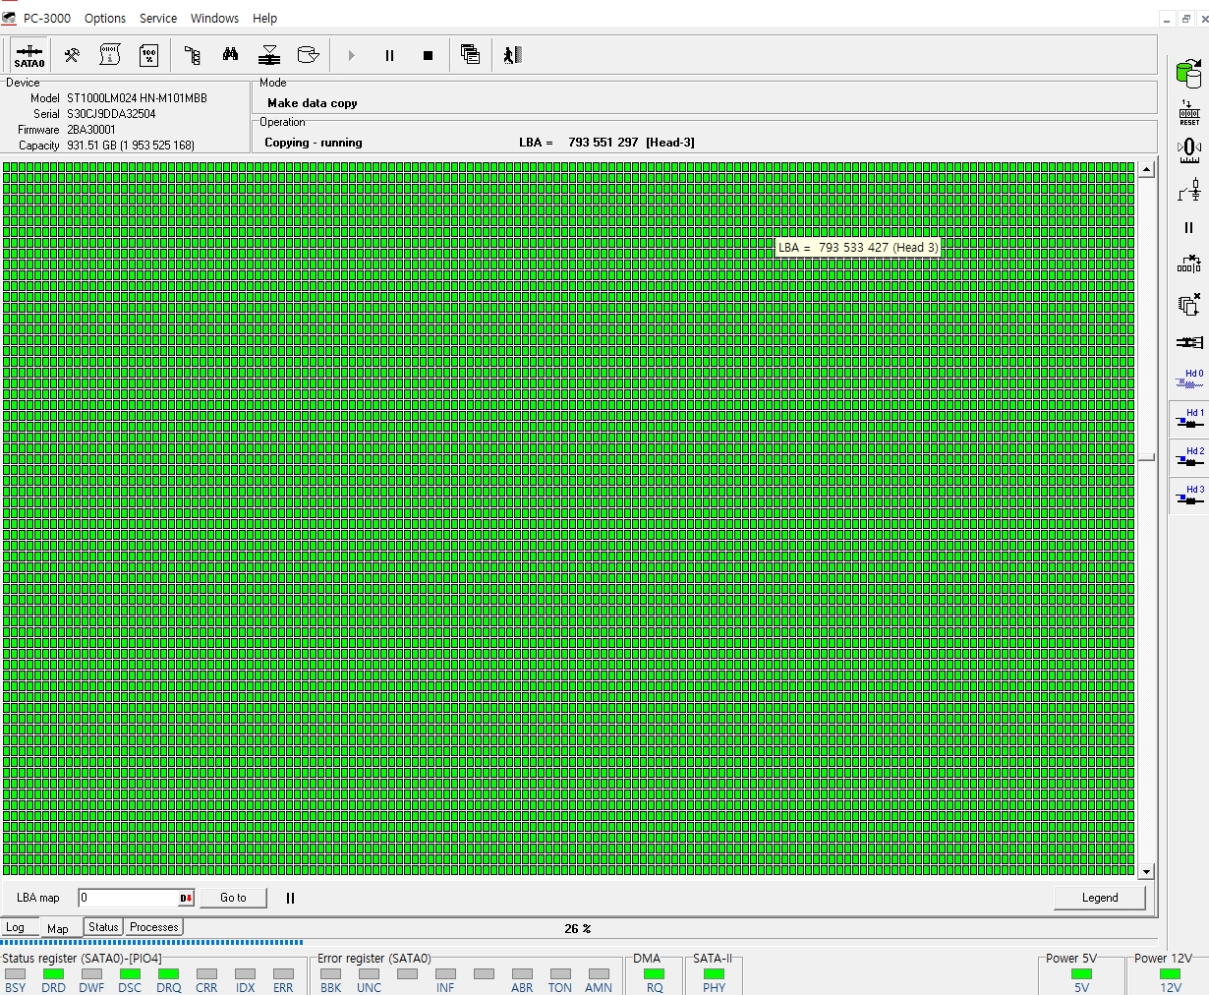This screenshot has width=1209, height=995.
Task: Click the stacked windows icon in toolbar
Action: pos(470,55)
